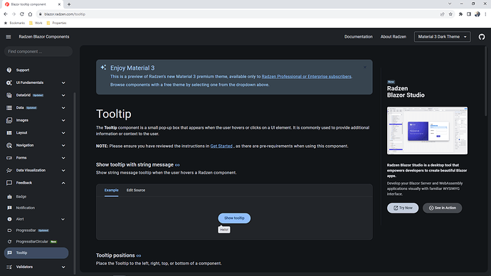Screen dimensions: 491x276
Task: Follow the Get Started link
Action: 221,146
